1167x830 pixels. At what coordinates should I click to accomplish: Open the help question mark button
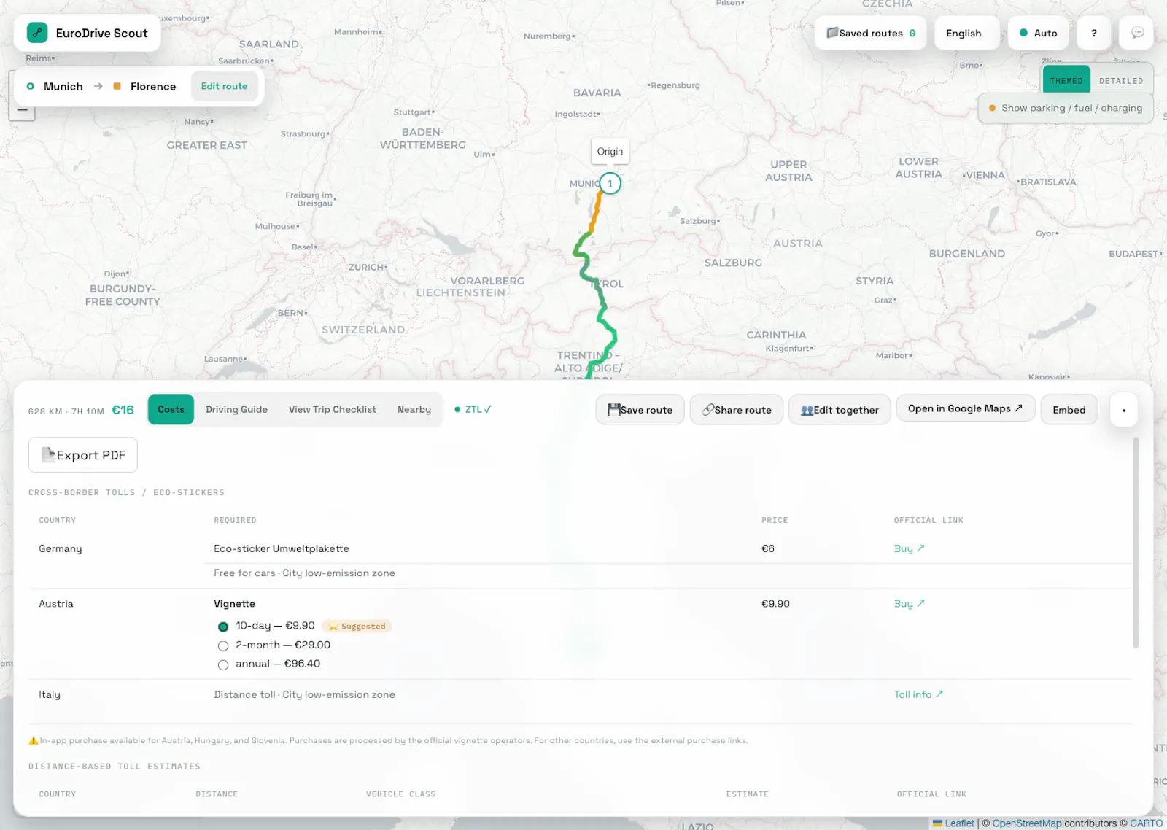tap(1093, 33)
